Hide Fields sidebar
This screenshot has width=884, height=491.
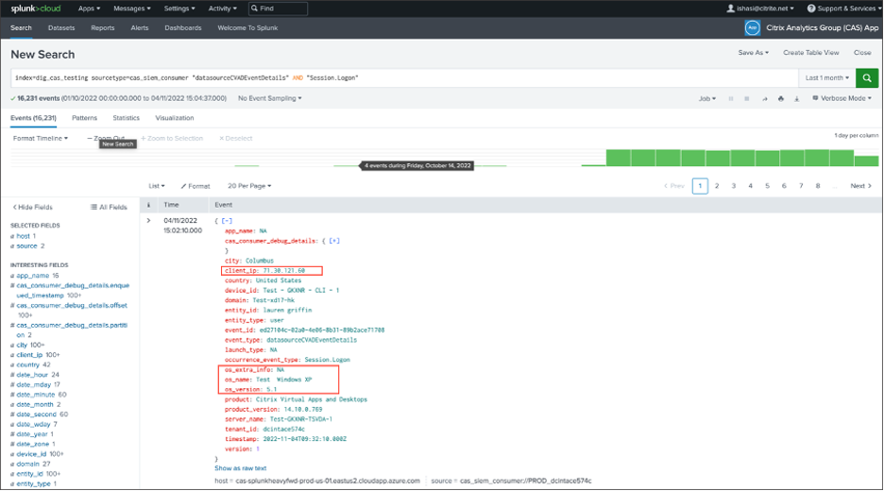click(x=32, y=207)
